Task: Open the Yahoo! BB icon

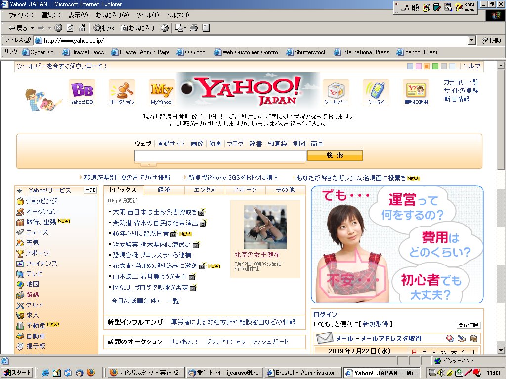Action: [82, 93]
